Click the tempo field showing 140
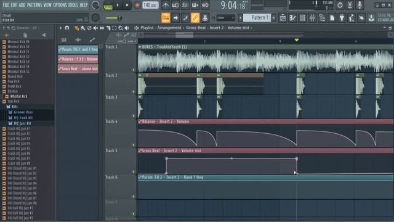 [x=150, y=5]
